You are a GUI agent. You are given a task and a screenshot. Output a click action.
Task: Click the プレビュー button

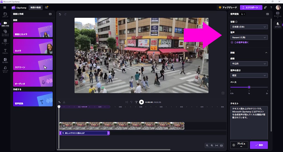tap(239, 145)
